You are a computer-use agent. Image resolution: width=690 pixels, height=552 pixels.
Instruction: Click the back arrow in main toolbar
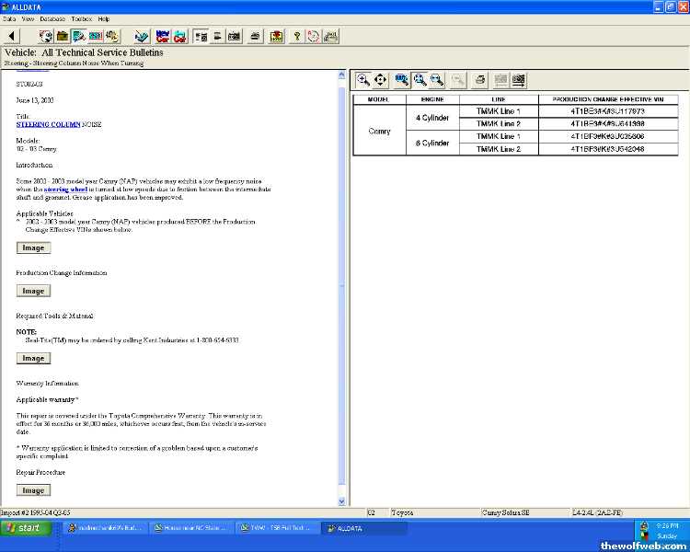[x=12, y=36]
